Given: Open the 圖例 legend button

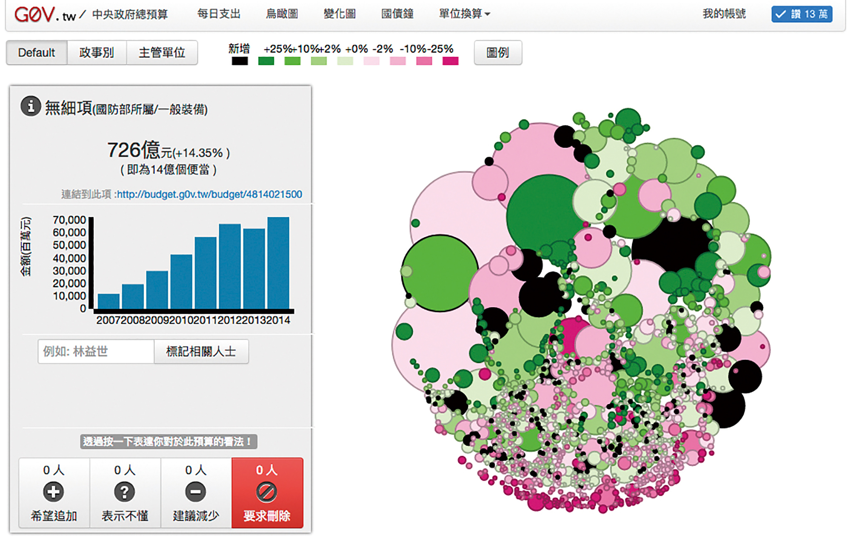Looking at the screenshot, I should tap(497, 53).
